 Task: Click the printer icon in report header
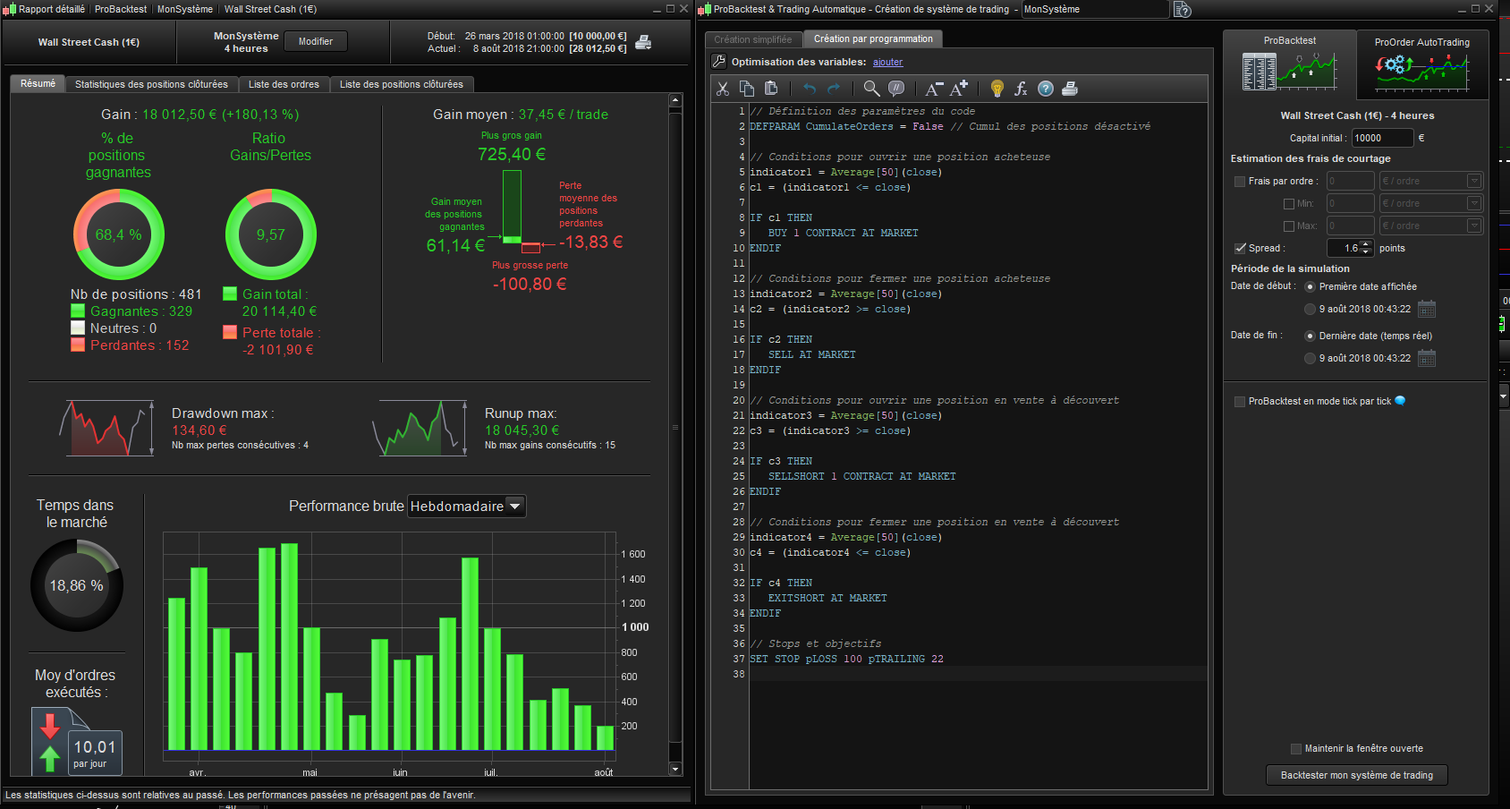[x=642, y=42]
